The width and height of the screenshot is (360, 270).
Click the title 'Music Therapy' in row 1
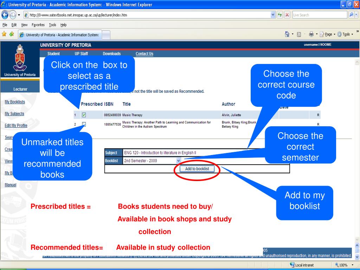132,115
